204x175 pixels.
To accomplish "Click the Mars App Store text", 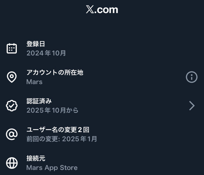I will pyautogui.click(x=52, y=168).
